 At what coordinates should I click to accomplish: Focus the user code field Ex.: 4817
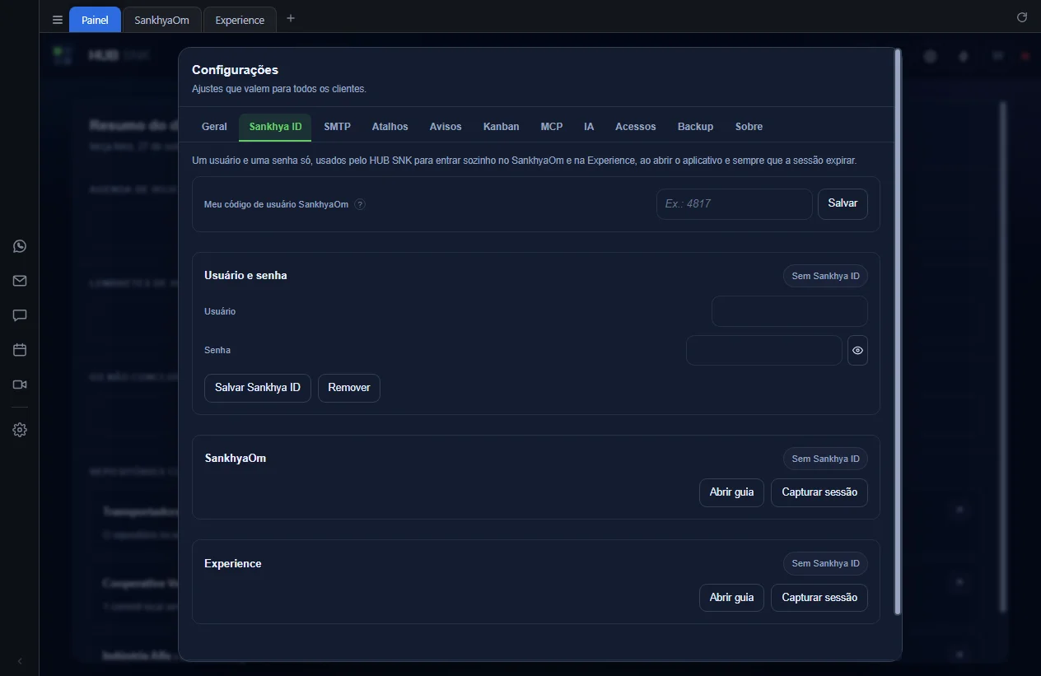pos(735,203)
